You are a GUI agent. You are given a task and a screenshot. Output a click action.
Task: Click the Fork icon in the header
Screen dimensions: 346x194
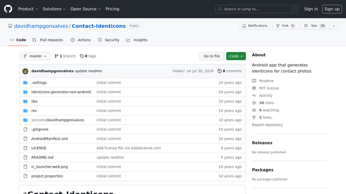click(x=278, y=26)
